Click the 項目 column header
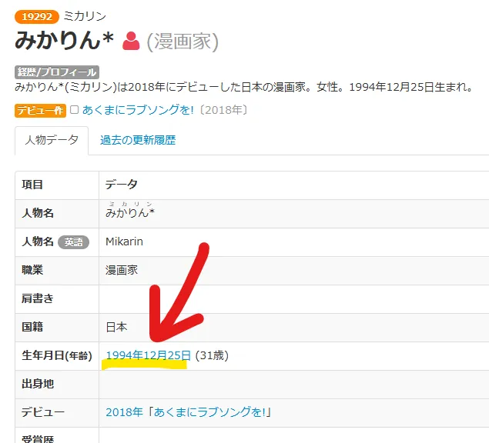Screen dimensions: 489x443 pyautogui.click(x=32, y=185)
